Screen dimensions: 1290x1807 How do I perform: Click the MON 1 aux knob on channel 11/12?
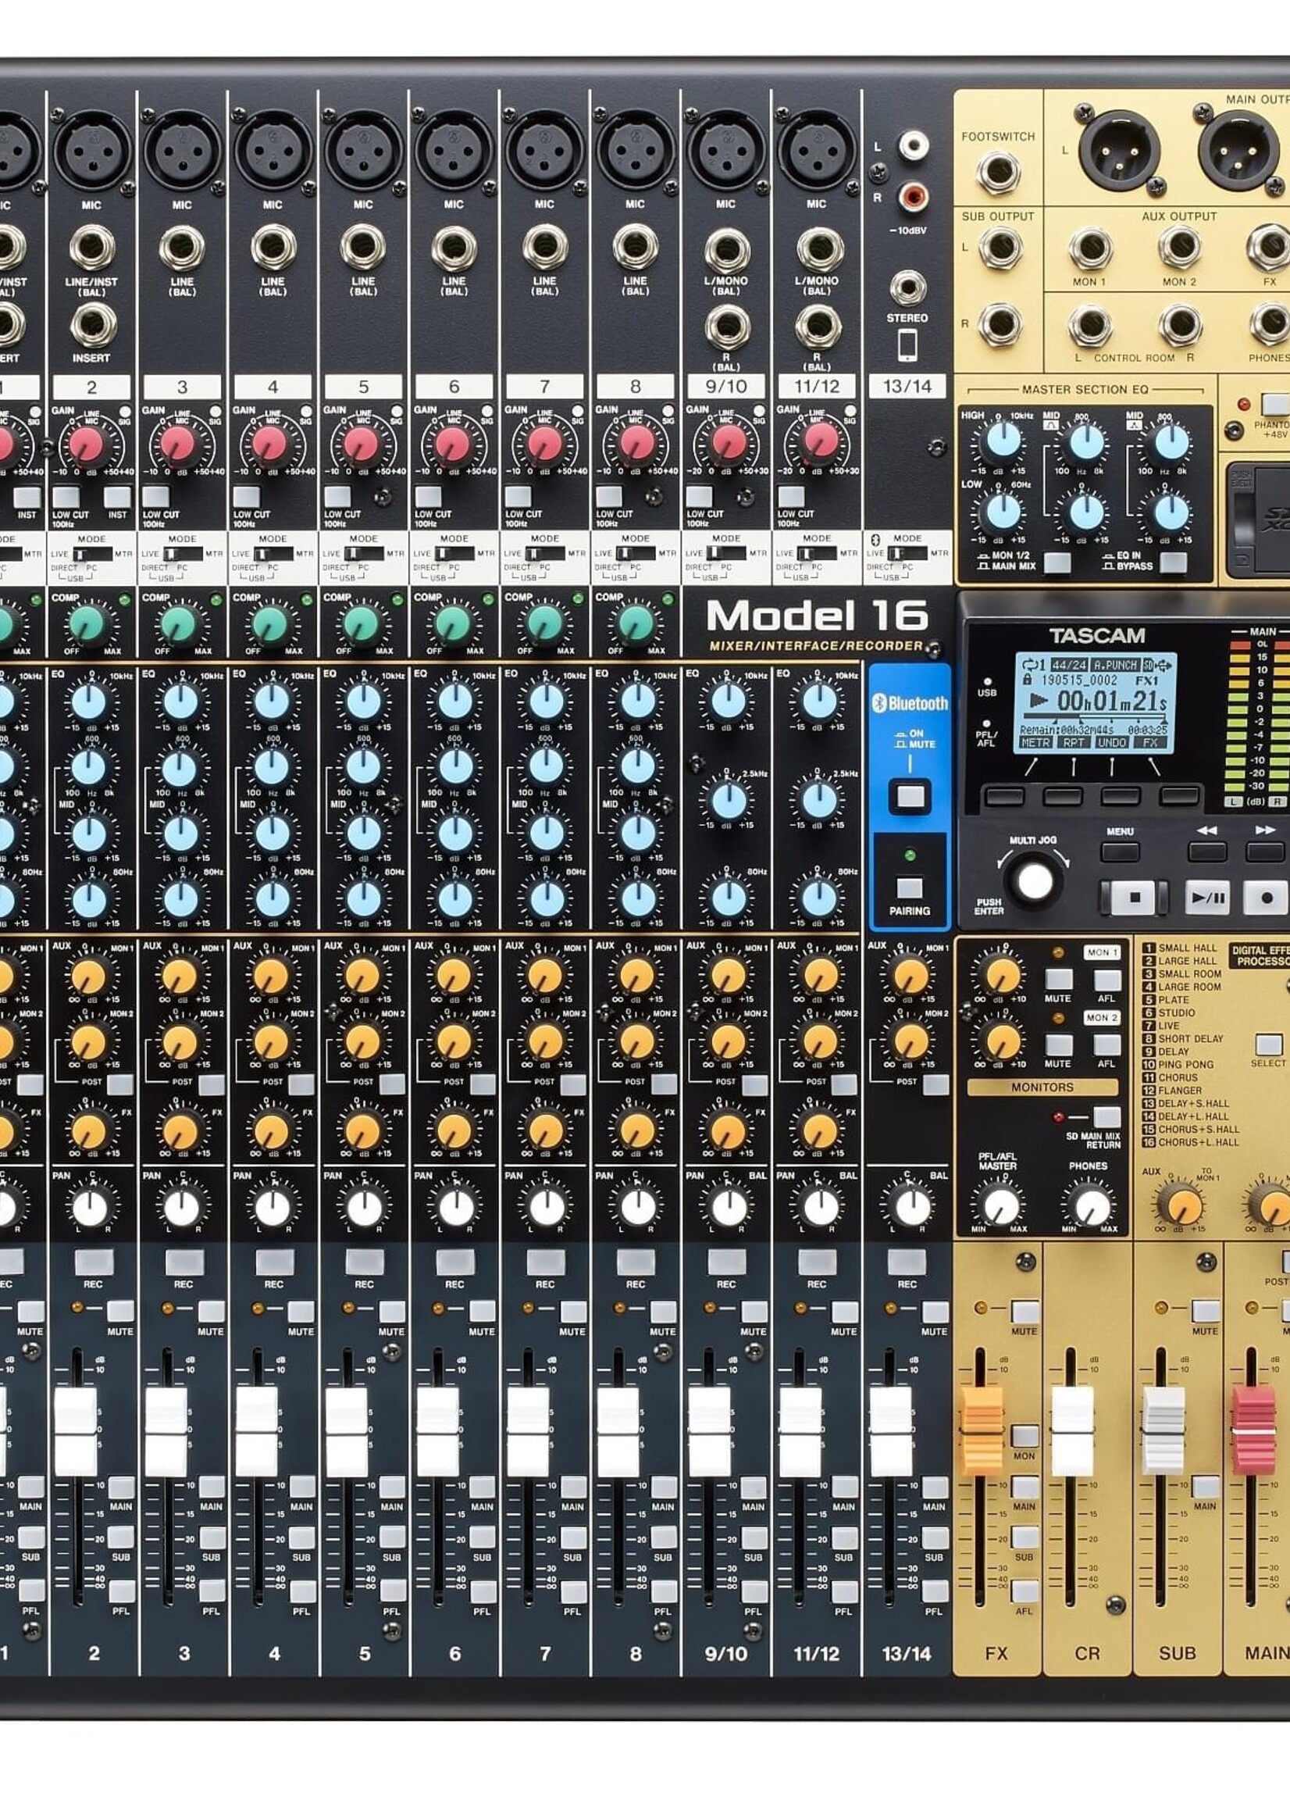click(x=819, y=976)
